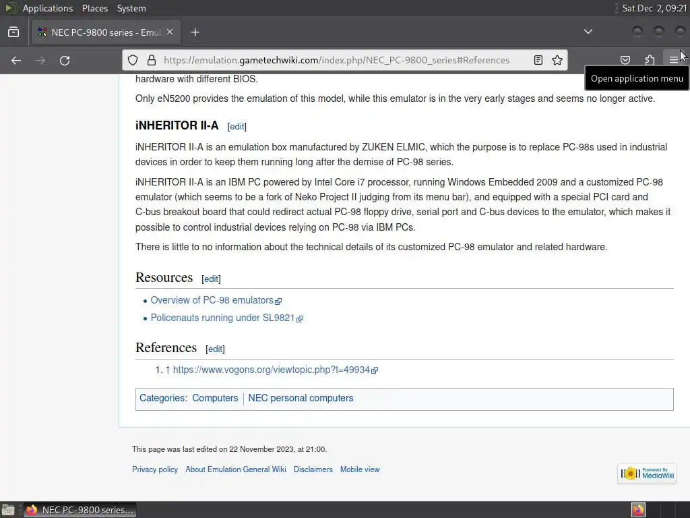The height and width of the screenshot is (518, 690).
Task: Open the Applications menu
Action: (48, 8)
